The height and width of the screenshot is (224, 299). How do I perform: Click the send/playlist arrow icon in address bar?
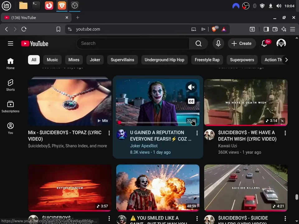[203, 29]
